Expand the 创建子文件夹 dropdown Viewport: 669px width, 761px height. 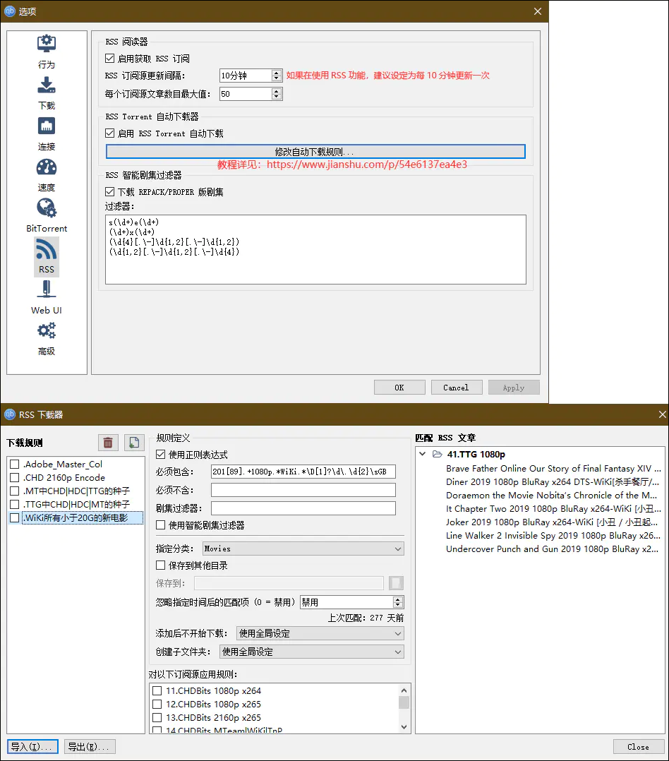click(x=311, y=652)
